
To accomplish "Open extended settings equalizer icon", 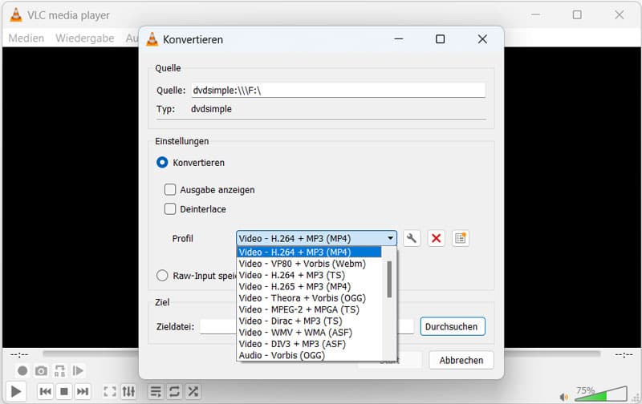I will 128,391.
